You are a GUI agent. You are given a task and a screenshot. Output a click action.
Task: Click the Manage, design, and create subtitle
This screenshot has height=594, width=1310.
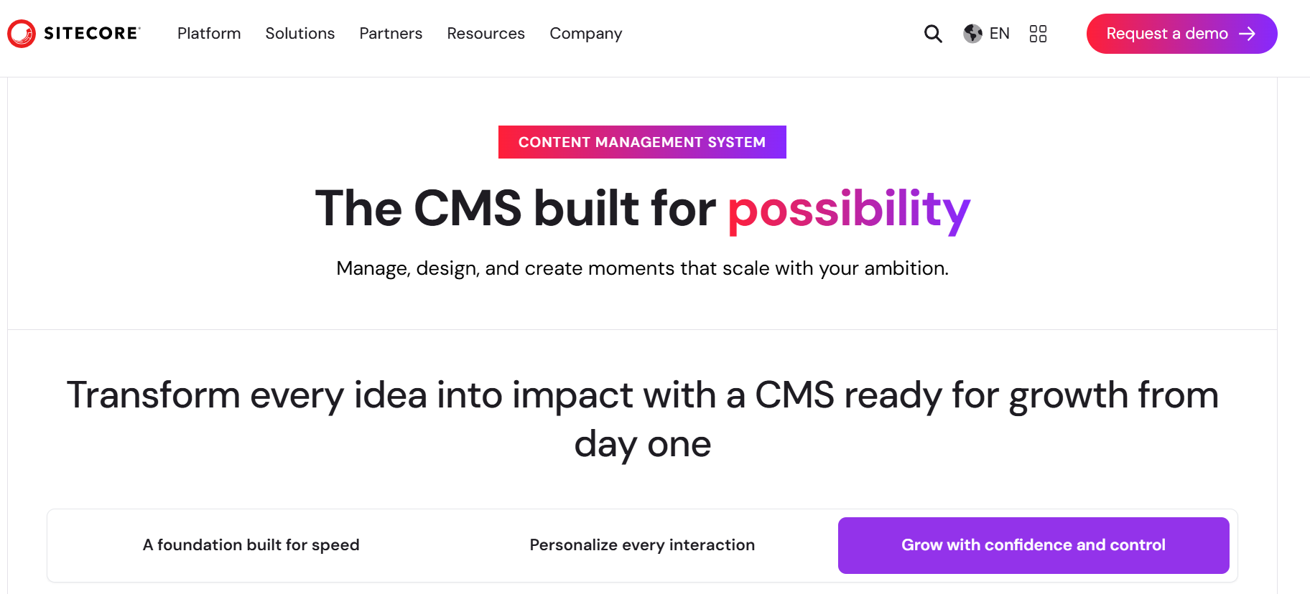click(642, 268)
